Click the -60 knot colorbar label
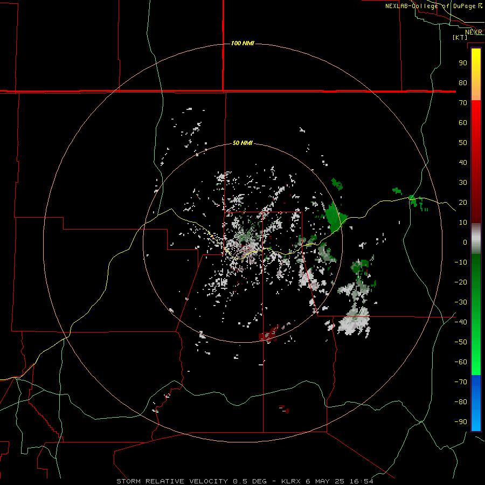The image size is (485, 485). [x=461, y=362]
